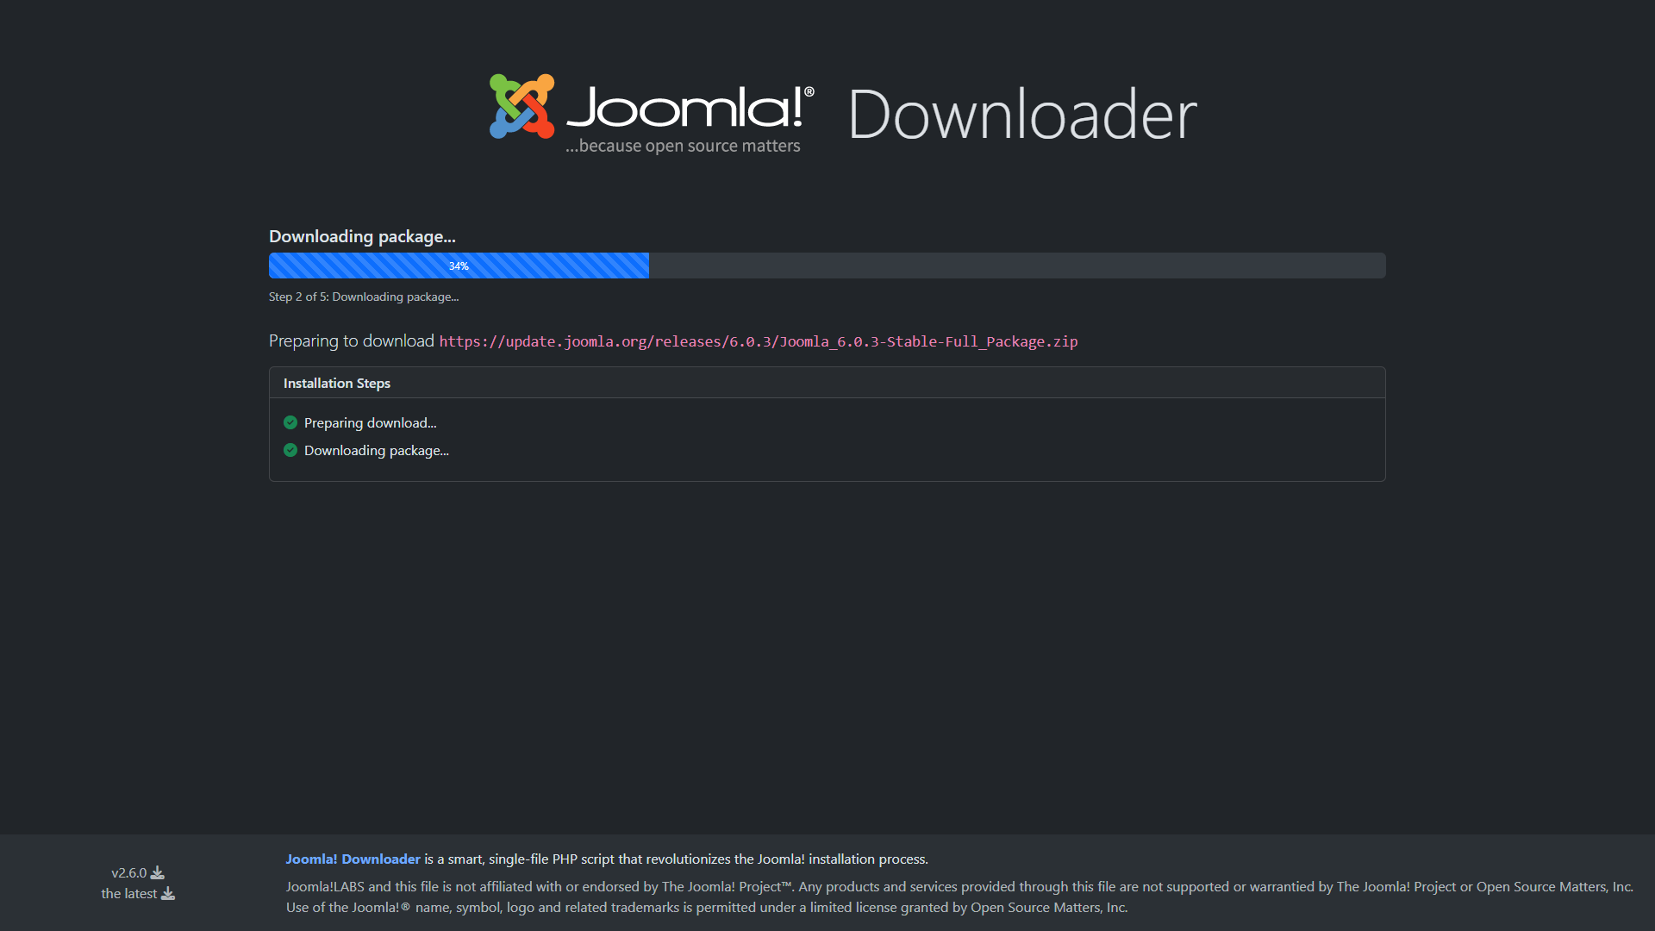Click the 34% label on progress bar
Viewport: 1655px width, 931px height.
click(x=459, y=266)
